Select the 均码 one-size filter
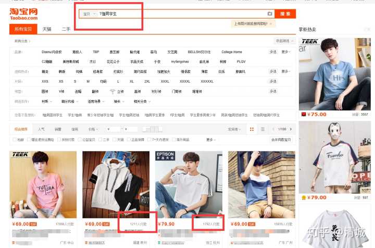The height and width of the screenshot is (248, 375). coord(103,81)
